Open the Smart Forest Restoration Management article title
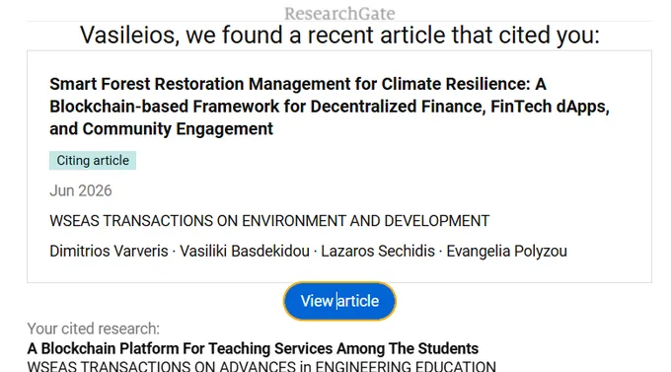The width and height of the screenshot is (671, 372). click(330, 107)
